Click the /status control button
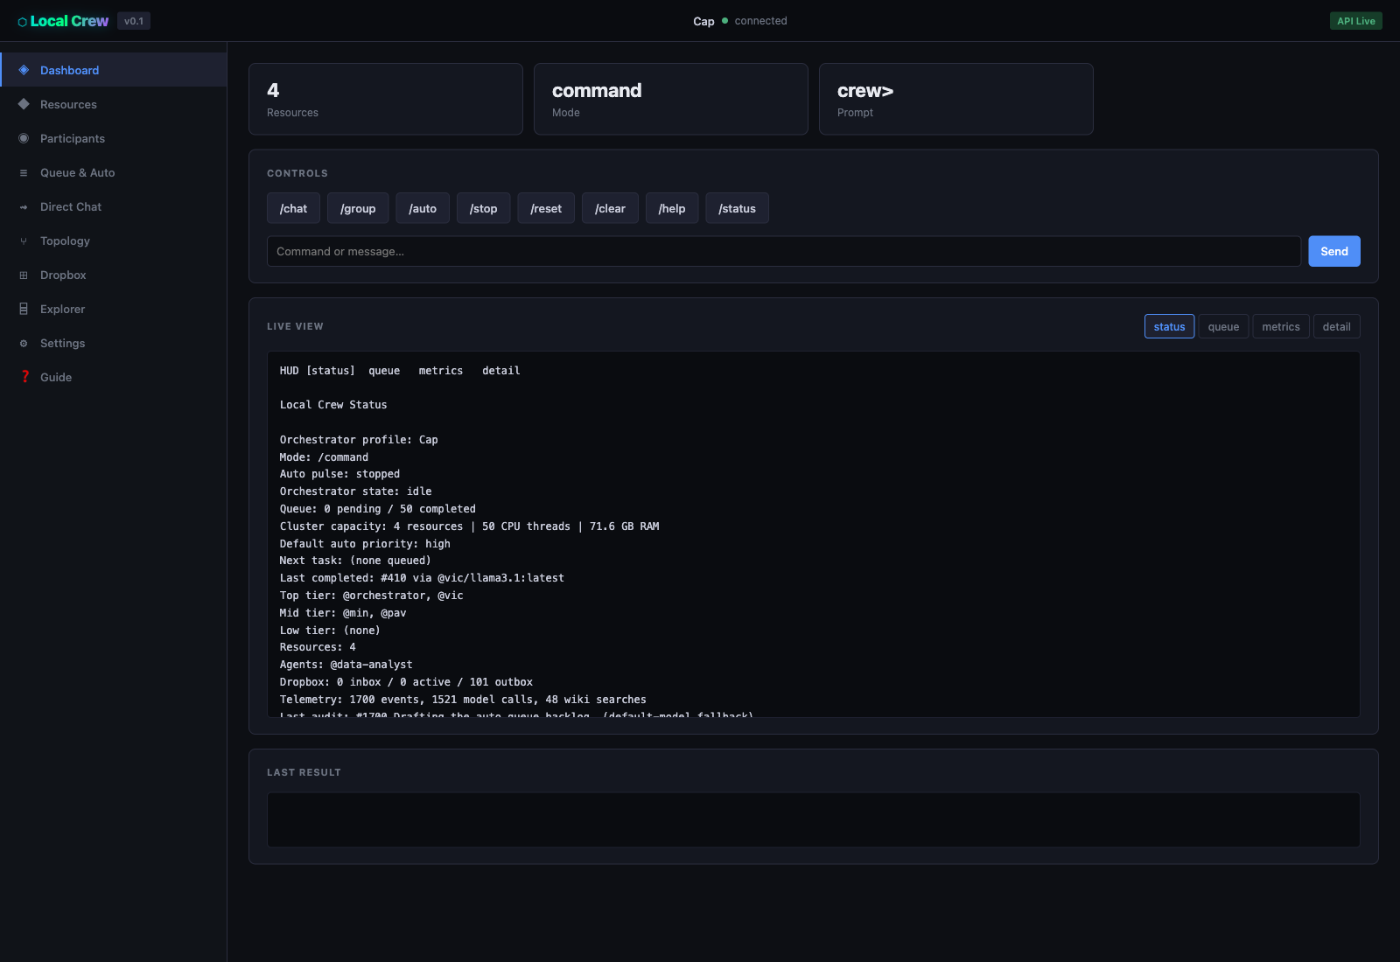The width and height of the screenshot is (1400, 962). pyautogui.click(x=737, y=208)
